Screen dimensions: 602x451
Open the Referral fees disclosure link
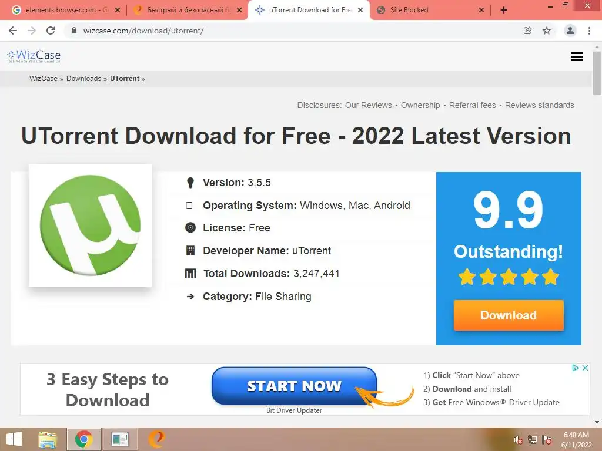[x=472, y=105]
